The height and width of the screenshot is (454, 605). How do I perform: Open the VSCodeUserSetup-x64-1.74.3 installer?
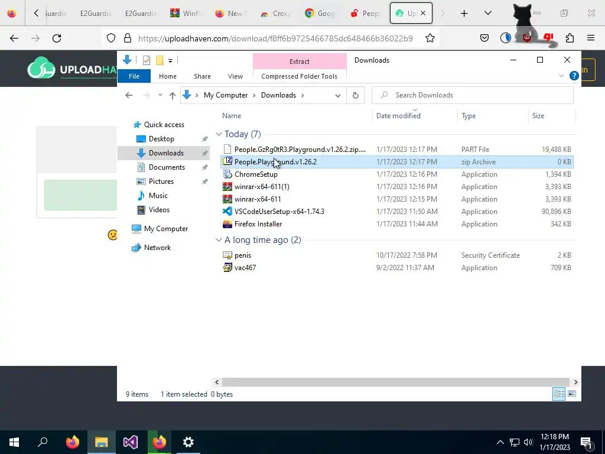point(279,212)
